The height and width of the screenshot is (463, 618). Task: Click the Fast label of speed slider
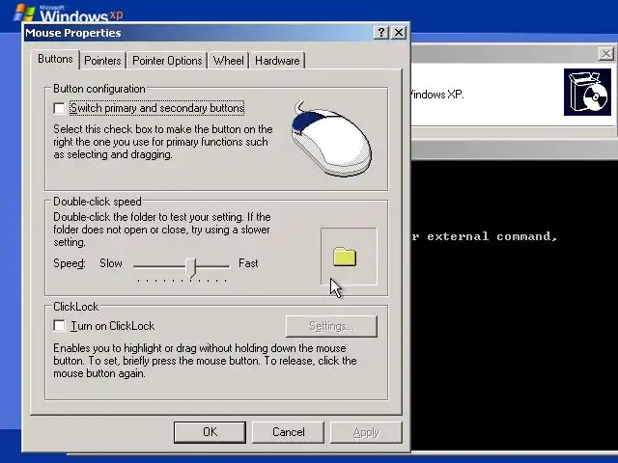248,263
